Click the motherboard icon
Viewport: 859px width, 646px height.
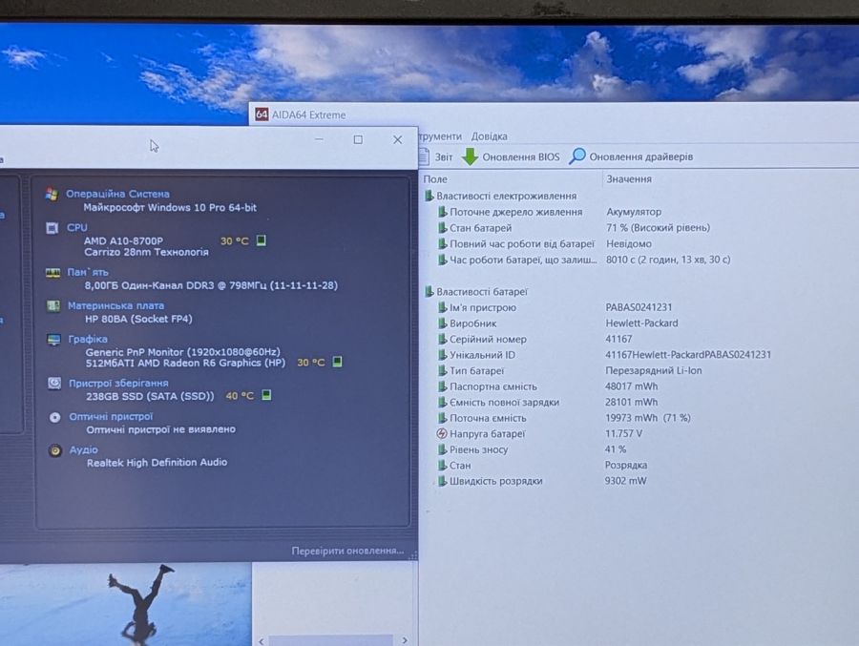click(53, 305)
